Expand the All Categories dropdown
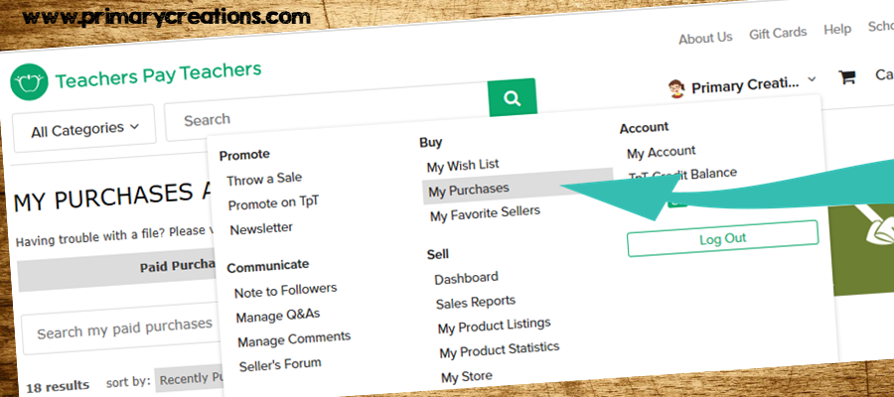 pos(84,129)
